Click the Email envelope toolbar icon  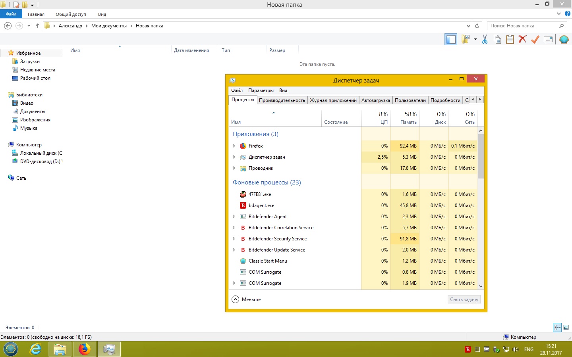tap(548, 39)
